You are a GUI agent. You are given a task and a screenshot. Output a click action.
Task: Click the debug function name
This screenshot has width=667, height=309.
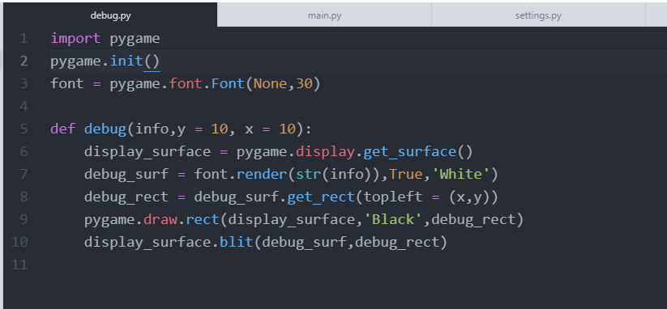tap(105, 129)
